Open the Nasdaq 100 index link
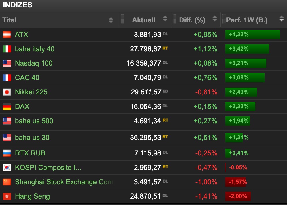 pos(34,63)
